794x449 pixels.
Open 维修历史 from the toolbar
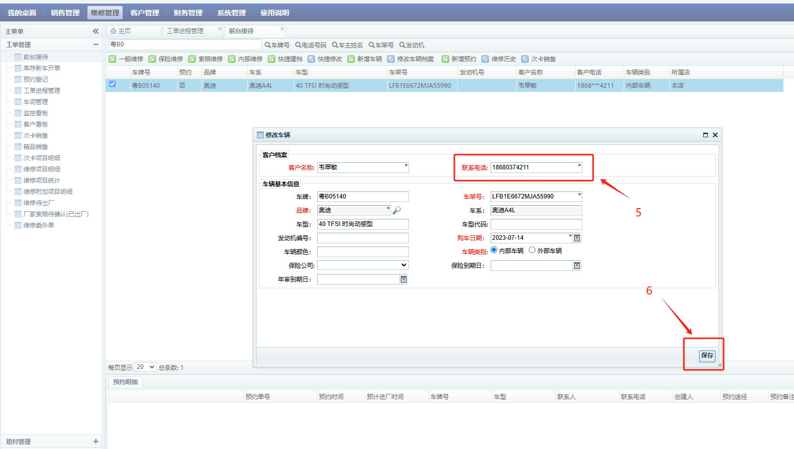pyautogui.click(x=499, y=59)
